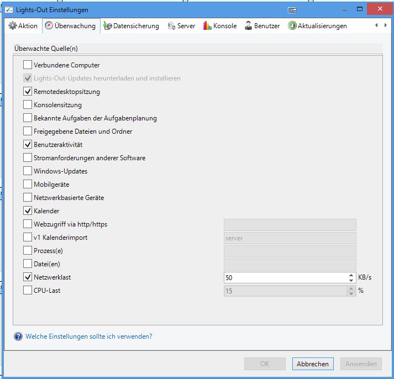The width and height of the screenshot is (394, 379).
Task: Increase Netzwerklast value with up arrow
Action: [351, 275]
